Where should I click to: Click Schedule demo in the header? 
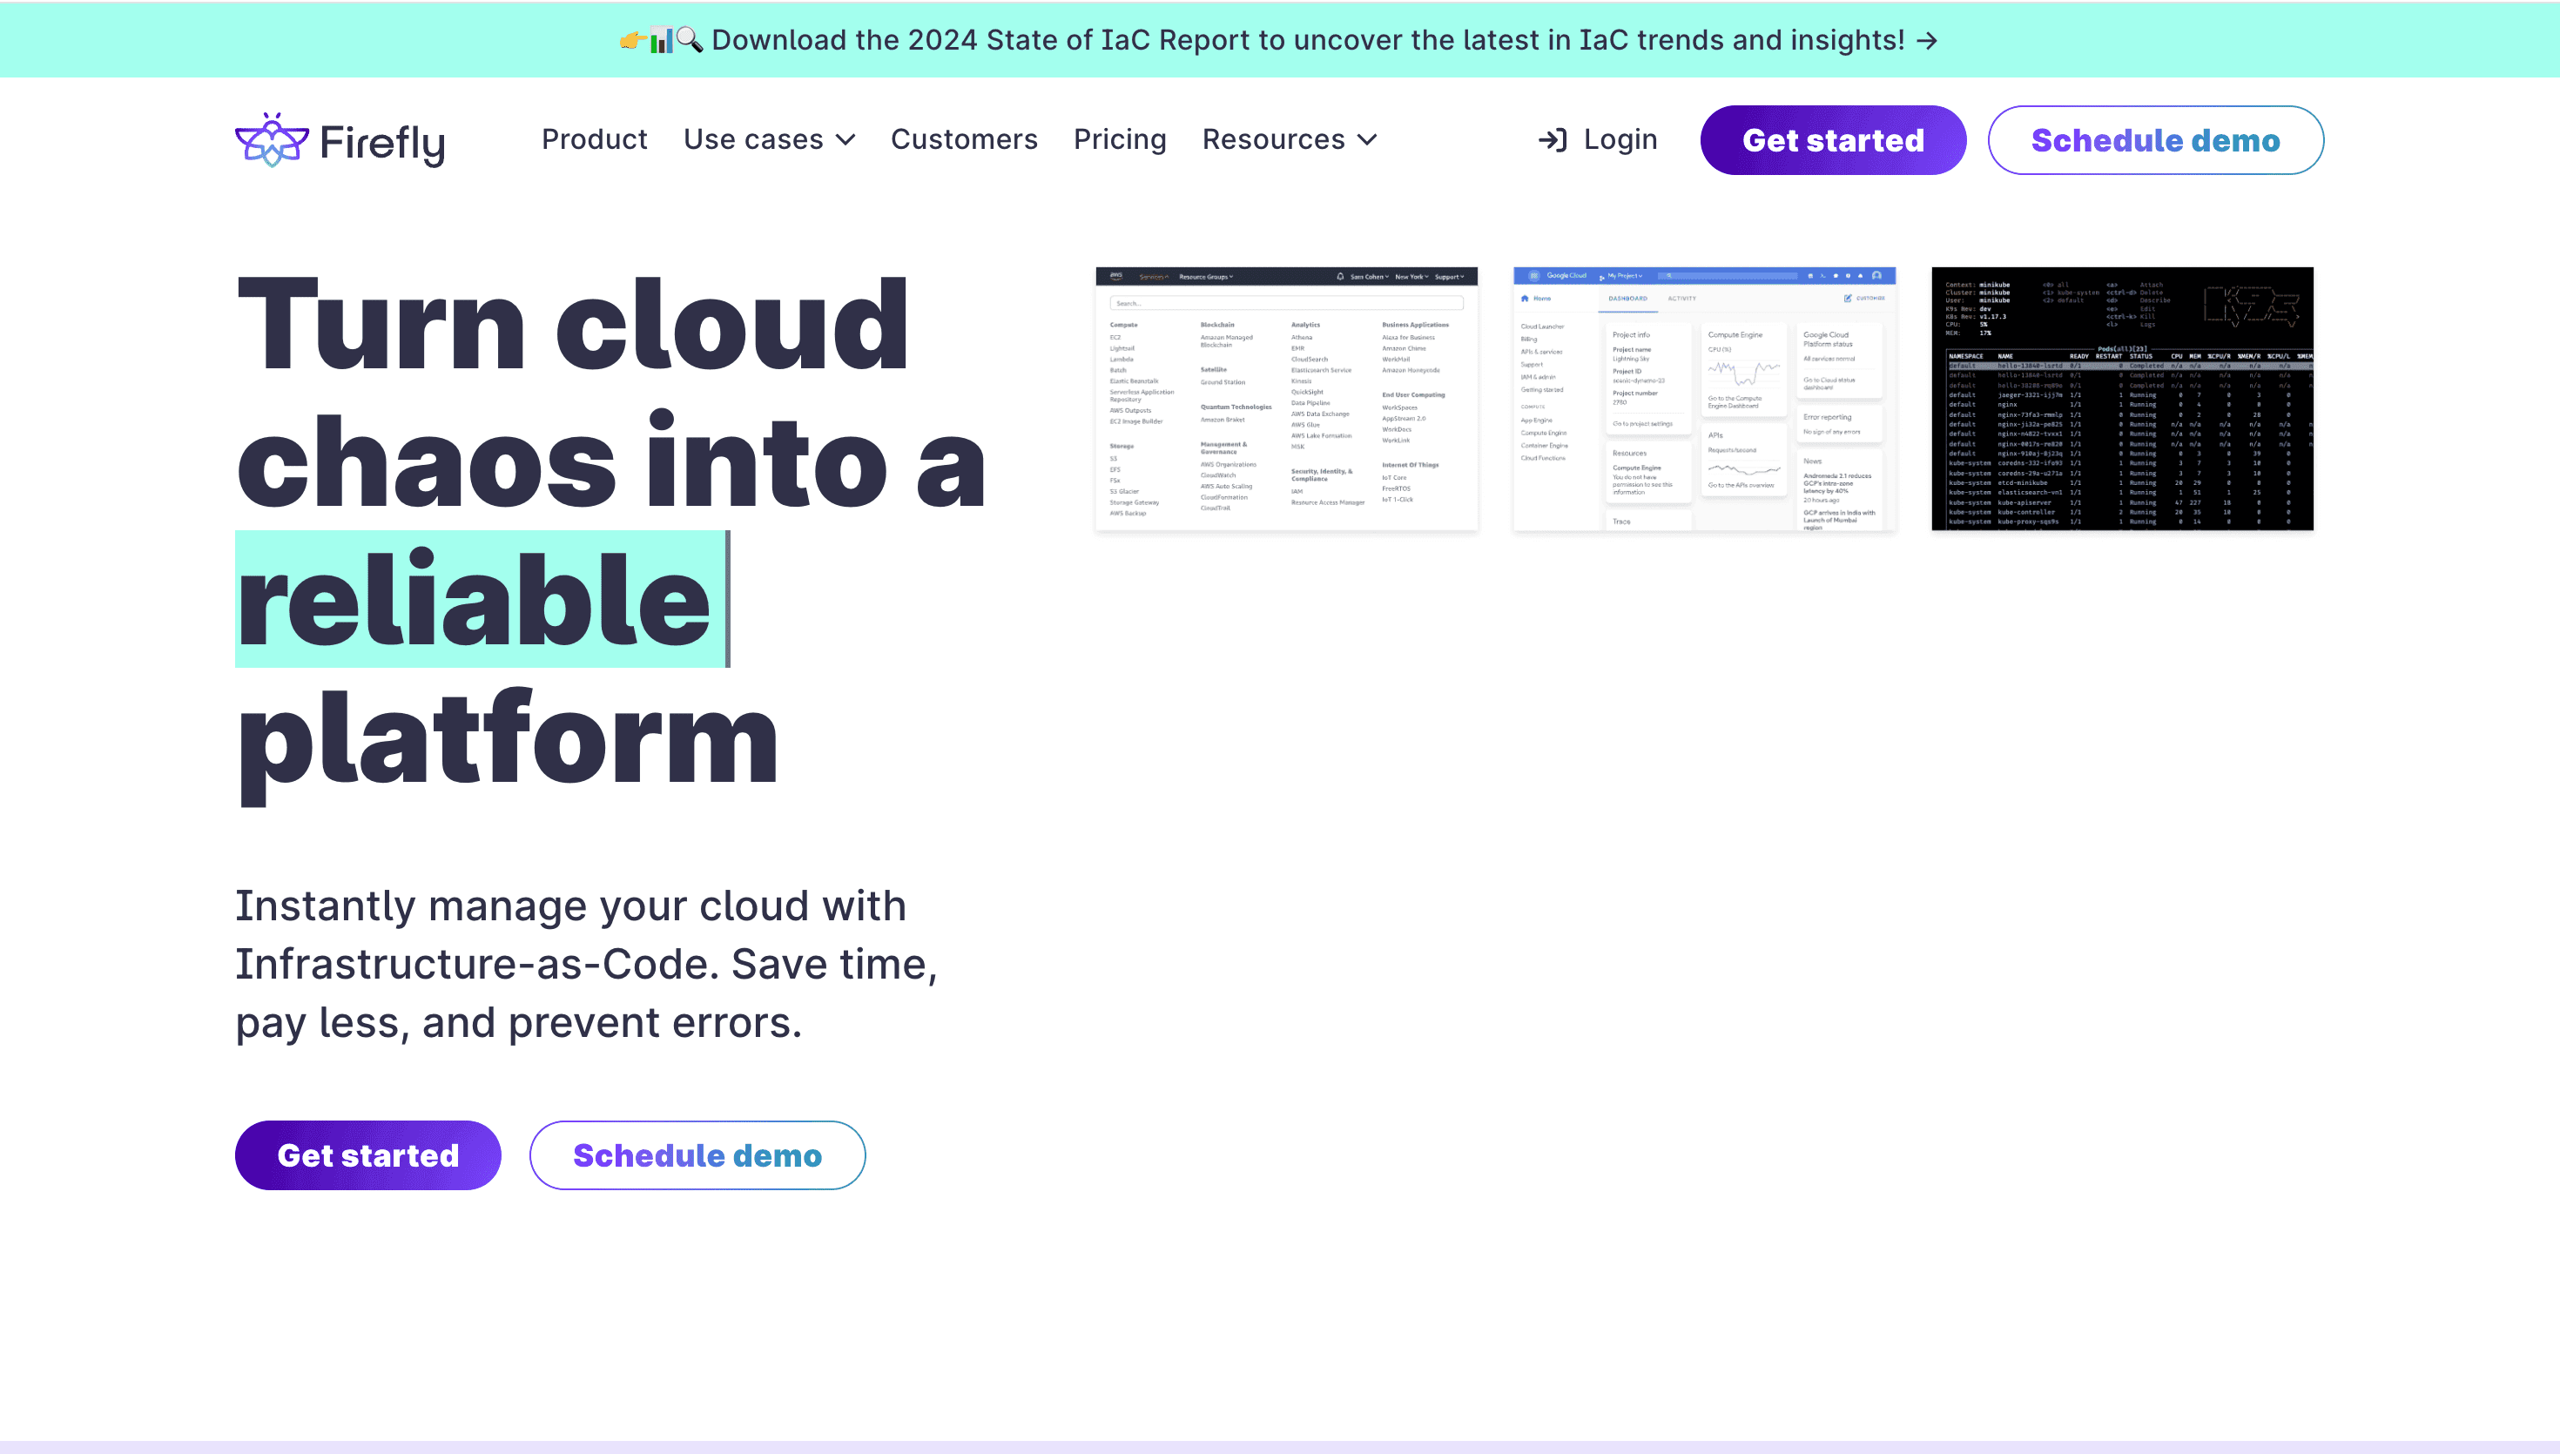(2156, 140)
